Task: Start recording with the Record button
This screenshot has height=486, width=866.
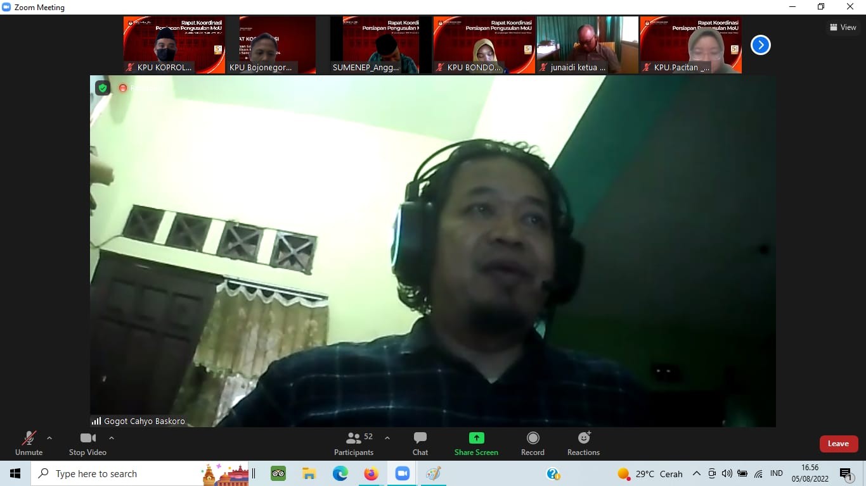Action: [533, 444]
